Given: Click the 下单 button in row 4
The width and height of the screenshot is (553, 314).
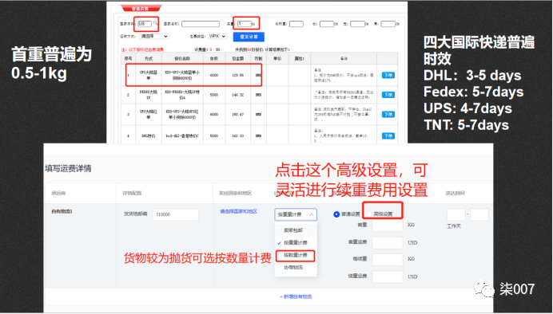Looking at the screenshot, I should [x=388, y=135].
